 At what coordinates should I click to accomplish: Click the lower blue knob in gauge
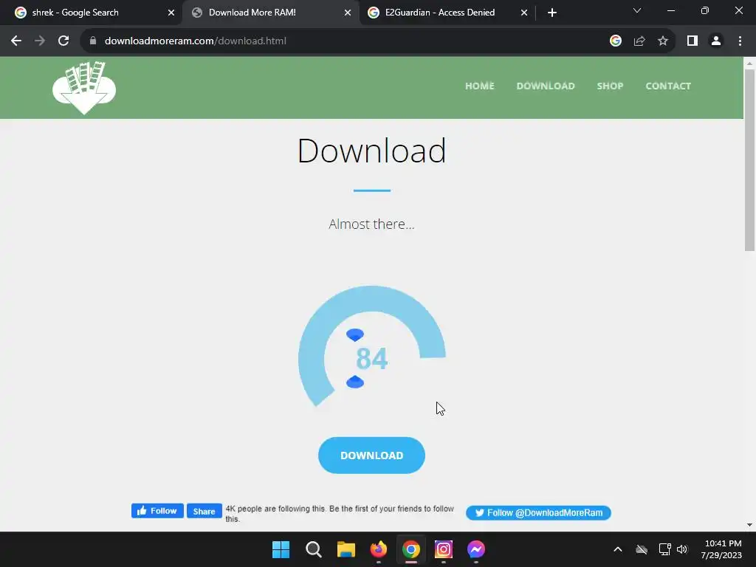(x=355, y=382)
